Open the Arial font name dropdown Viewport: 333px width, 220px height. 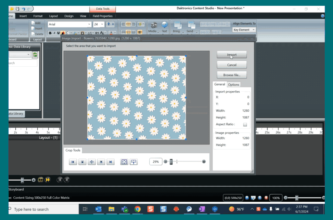(89, 24)
